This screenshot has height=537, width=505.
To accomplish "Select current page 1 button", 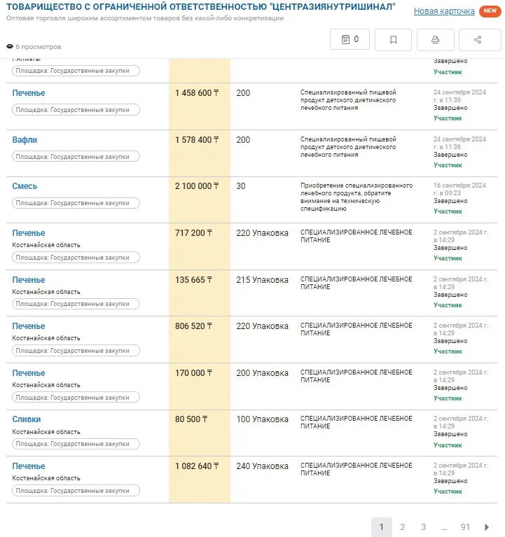I will [381, 527].
